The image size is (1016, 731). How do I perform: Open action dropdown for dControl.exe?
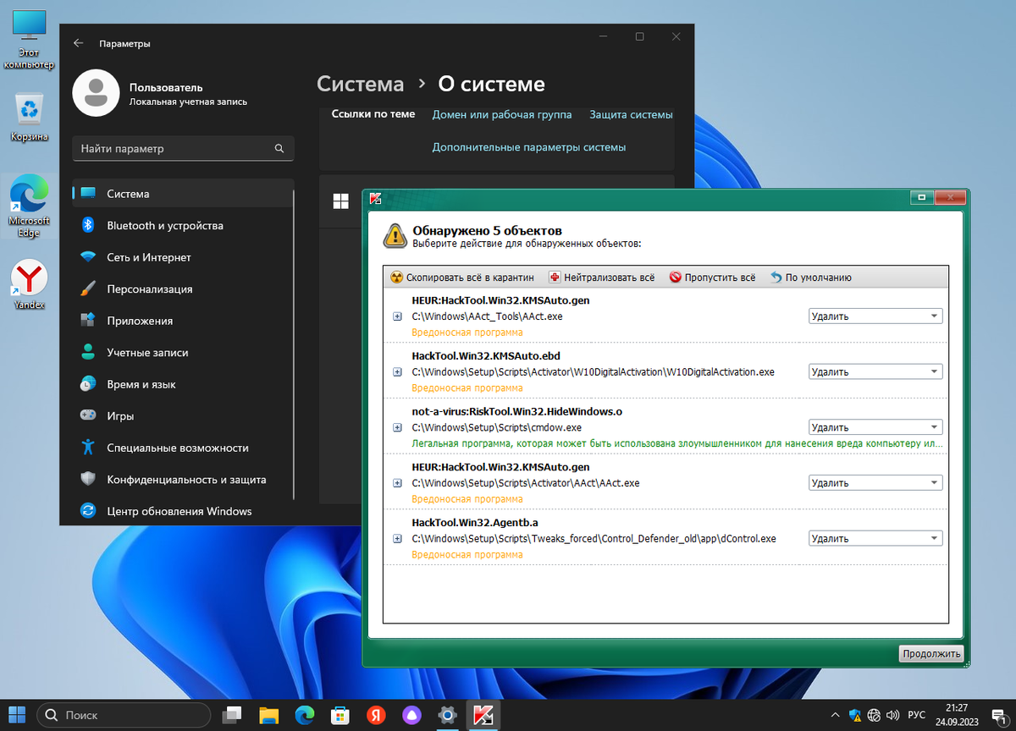pos(875,538)
